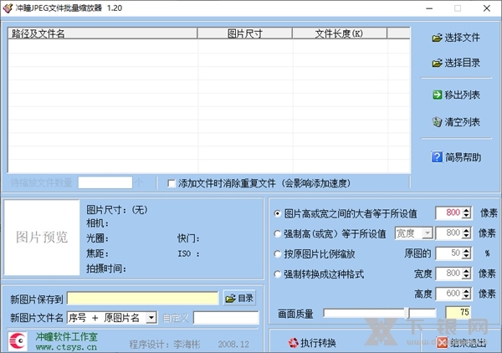
Task: Click the app icon in title bar
Action: [8, 8]
